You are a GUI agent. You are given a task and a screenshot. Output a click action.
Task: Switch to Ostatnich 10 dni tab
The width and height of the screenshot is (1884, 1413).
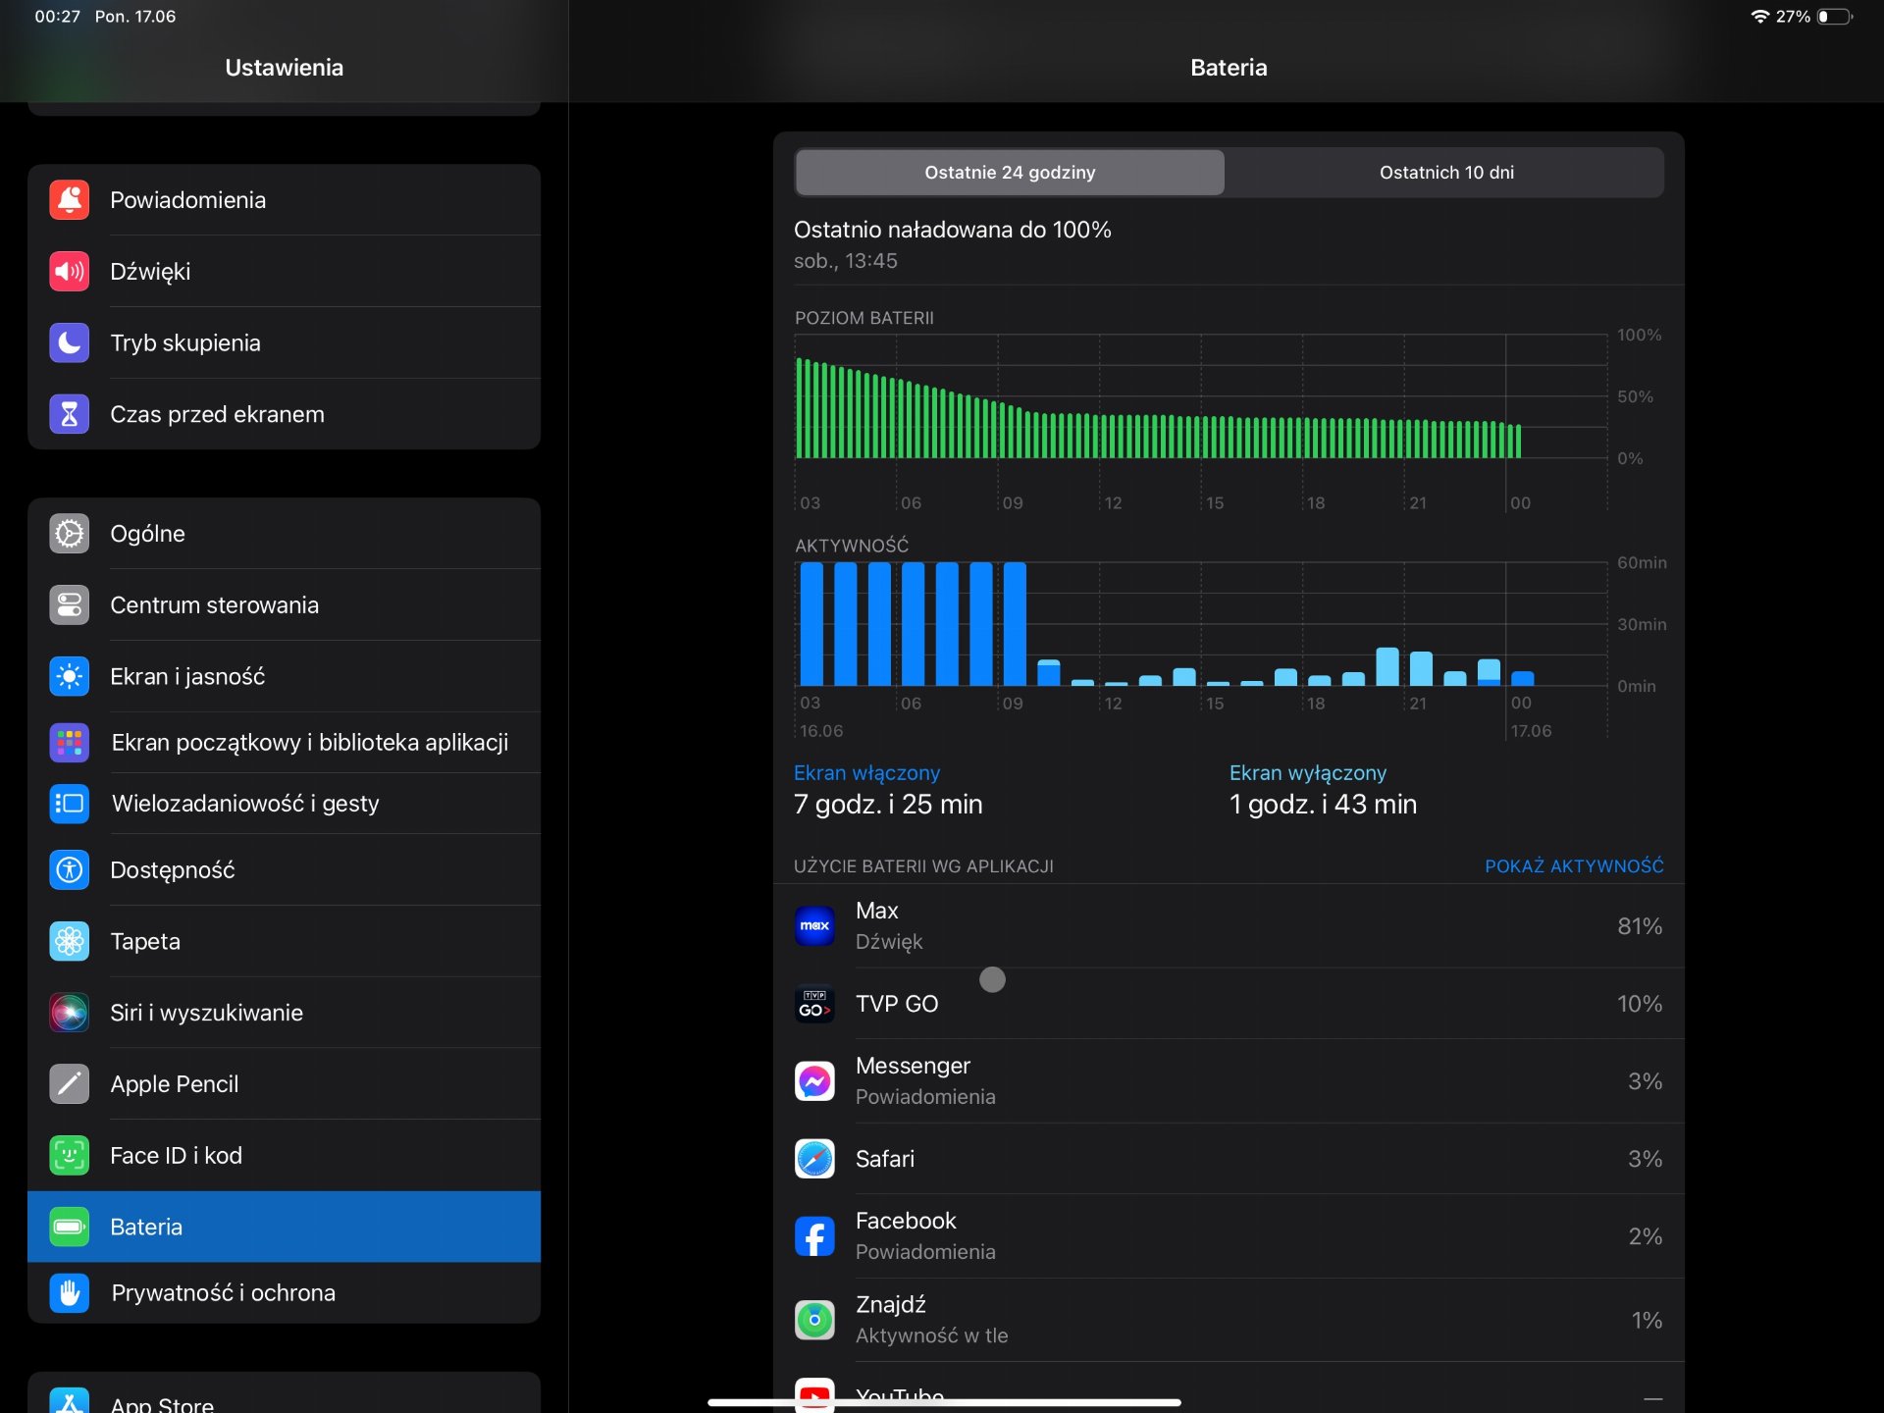(1445, 173)
